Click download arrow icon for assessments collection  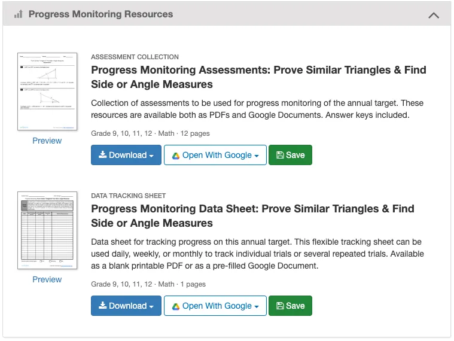coord(103,155)
